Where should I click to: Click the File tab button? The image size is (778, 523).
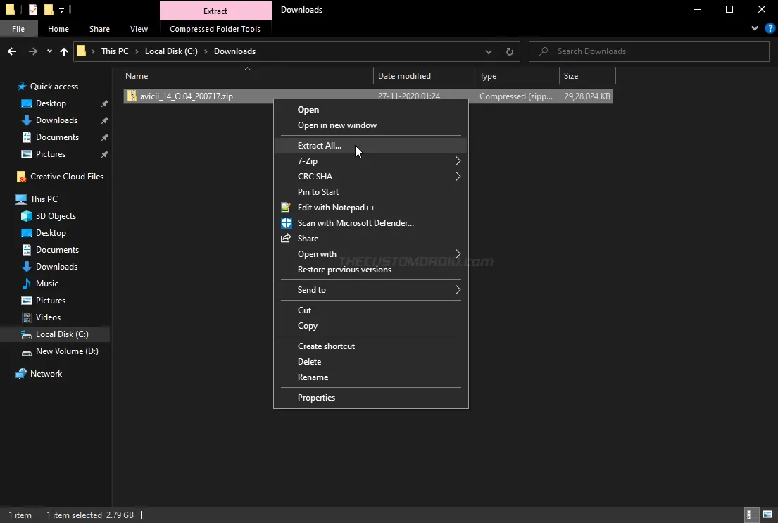click(x=18, y=29)
